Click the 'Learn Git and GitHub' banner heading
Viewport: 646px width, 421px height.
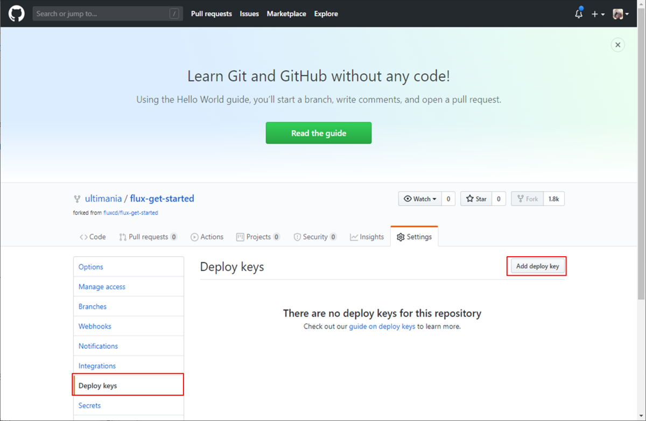[319, 76]
